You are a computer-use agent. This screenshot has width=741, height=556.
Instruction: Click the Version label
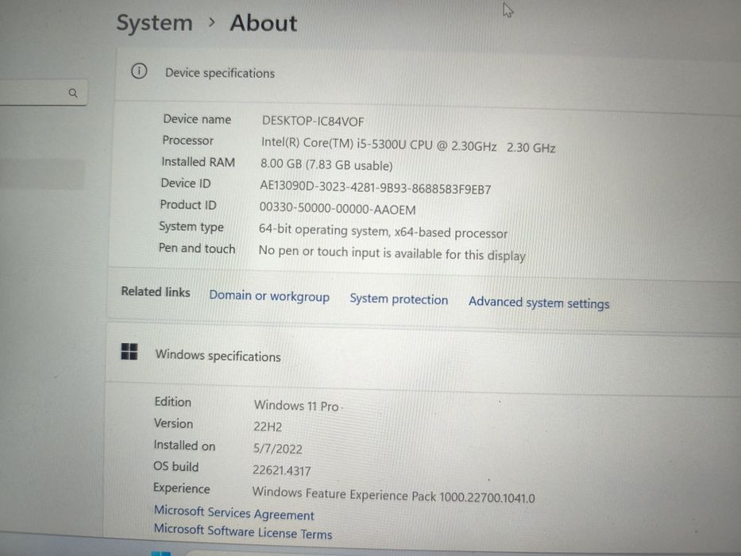coord(173,423)
